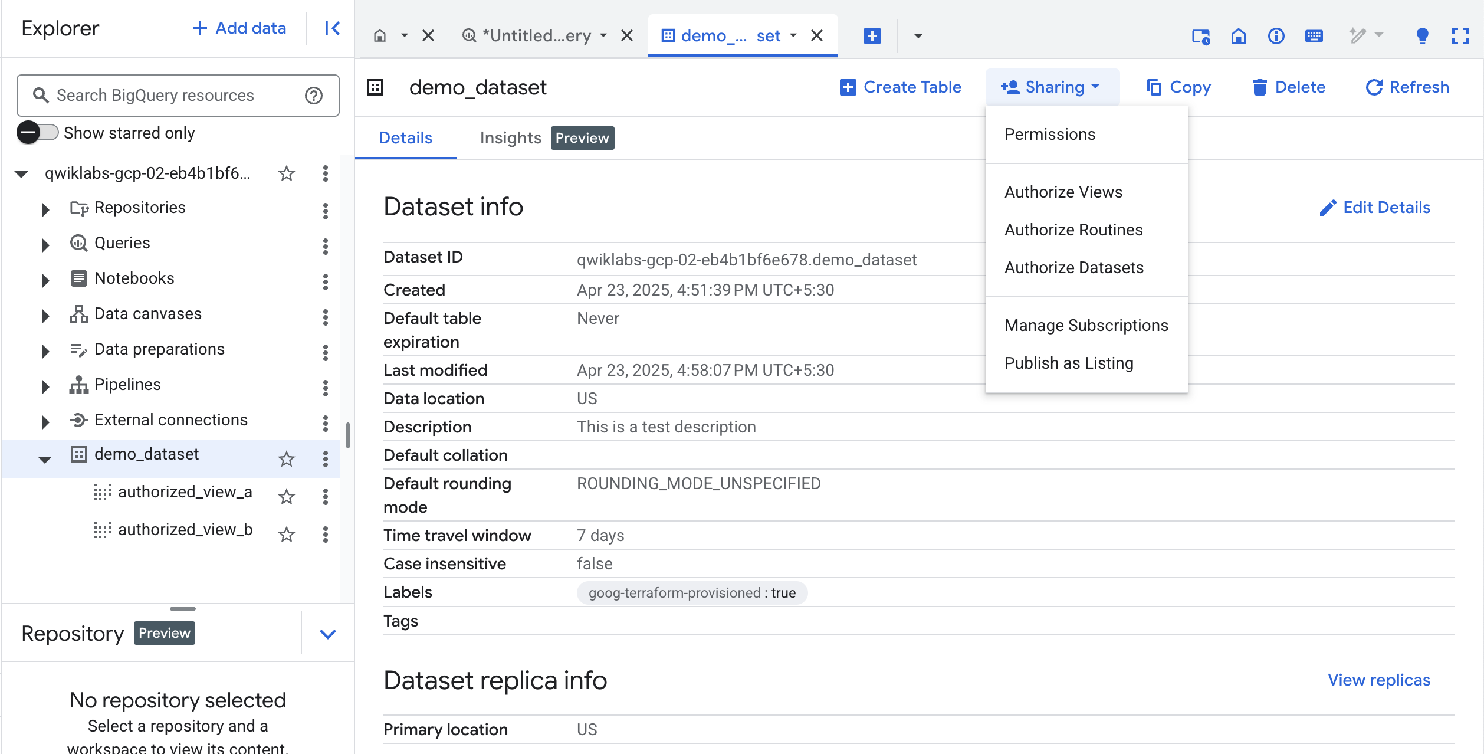Open demo_dataset tab dropdown arrow
Viewport: 1484px width, 754px height.
pos(793,36)
